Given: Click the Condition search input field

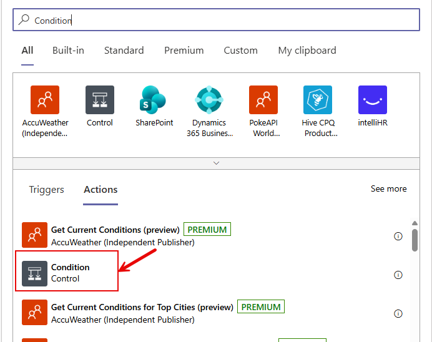Looking at the screenshot, I should click(216, 20).
